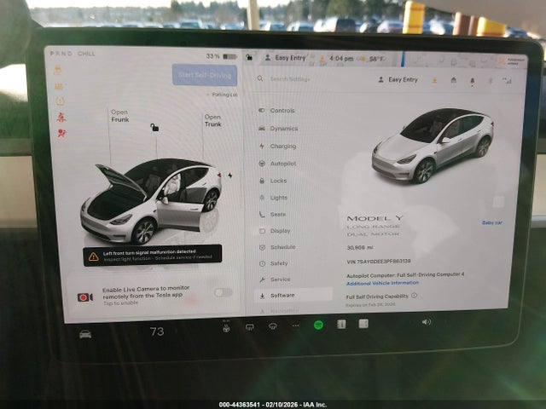Screen dimensions: 546x409
Task: Open Additional Vehicle Information link
Action: point(382,283)
